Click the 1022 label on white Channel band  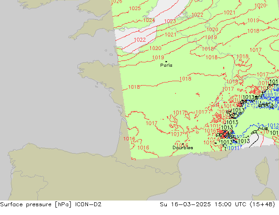coord(140,40)
